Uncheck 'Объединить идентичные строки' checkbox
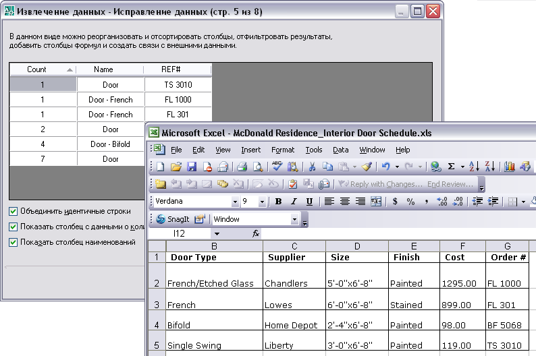The width and height of the screenshot is (536, 356). (x=13, y=211)
